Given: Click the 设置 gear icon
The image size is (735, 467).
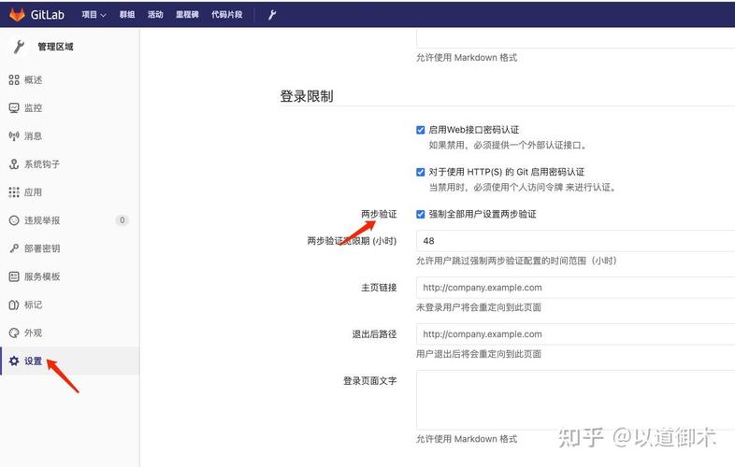Looking at the screenshot, I should click(14, 361).
